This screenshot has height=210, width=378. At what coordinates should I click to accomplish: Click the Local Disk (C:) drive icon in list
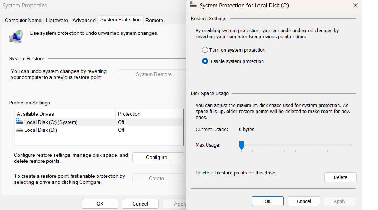coord(20,122)
